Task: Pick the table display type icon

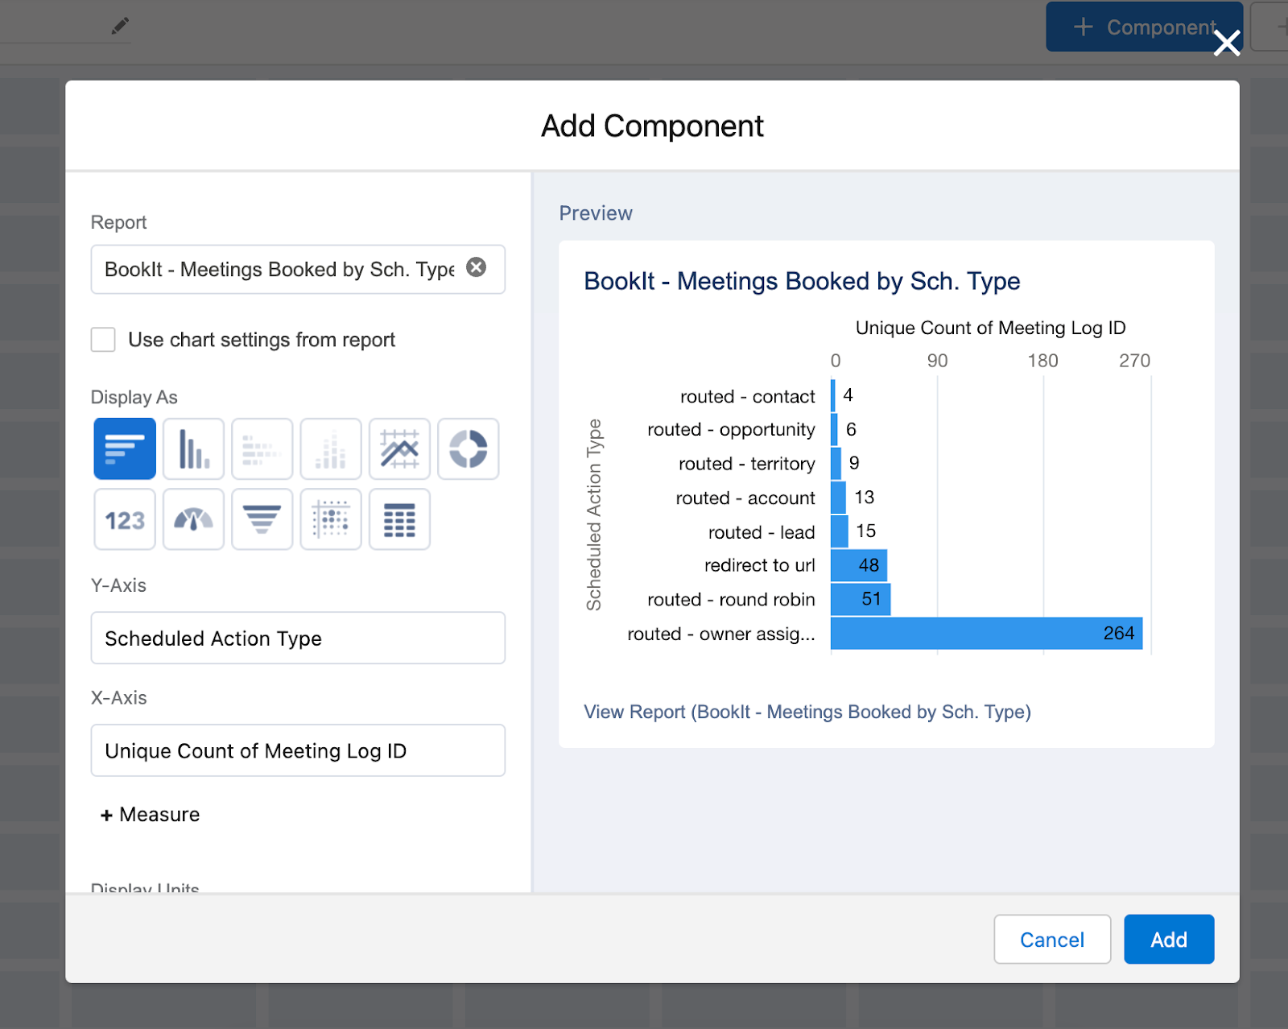Action: [399, 520]
